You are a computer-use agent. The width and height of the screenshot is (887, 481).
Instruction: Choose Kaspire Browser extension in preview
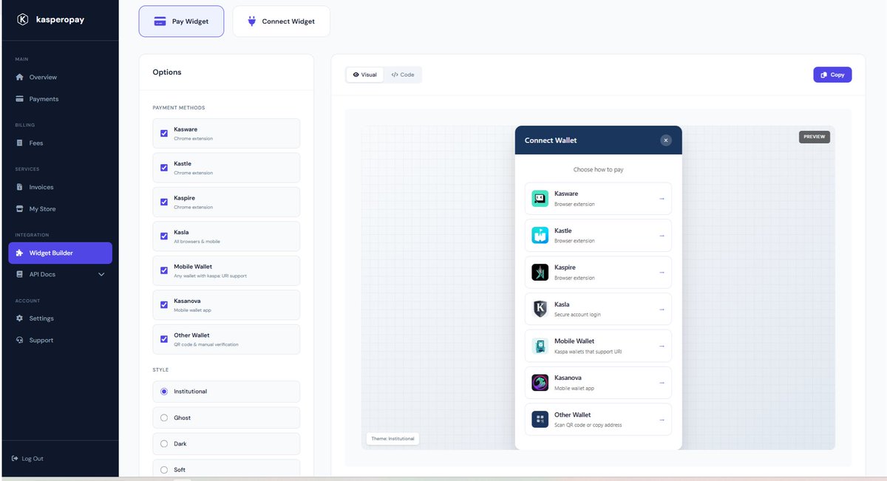click(598, 273)
